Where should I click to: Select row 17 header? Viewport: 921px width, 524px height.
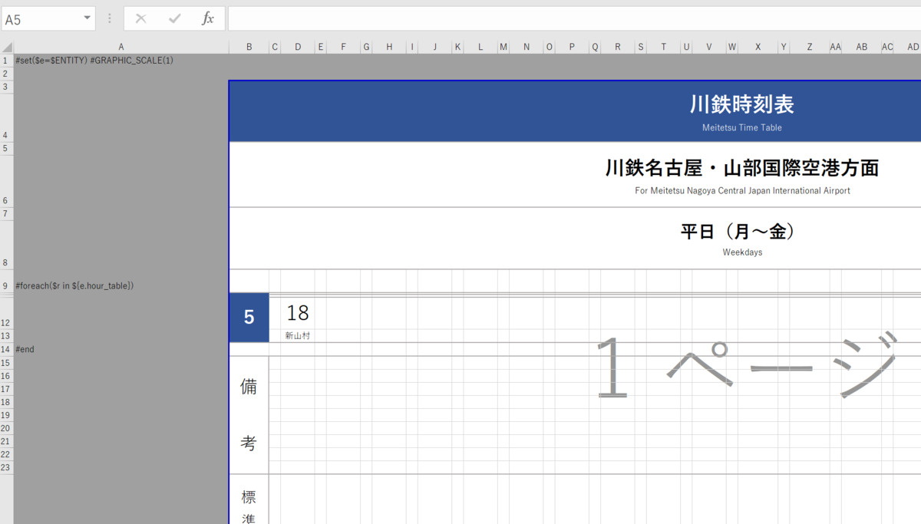pyautogui.click(x=6, y=389)
